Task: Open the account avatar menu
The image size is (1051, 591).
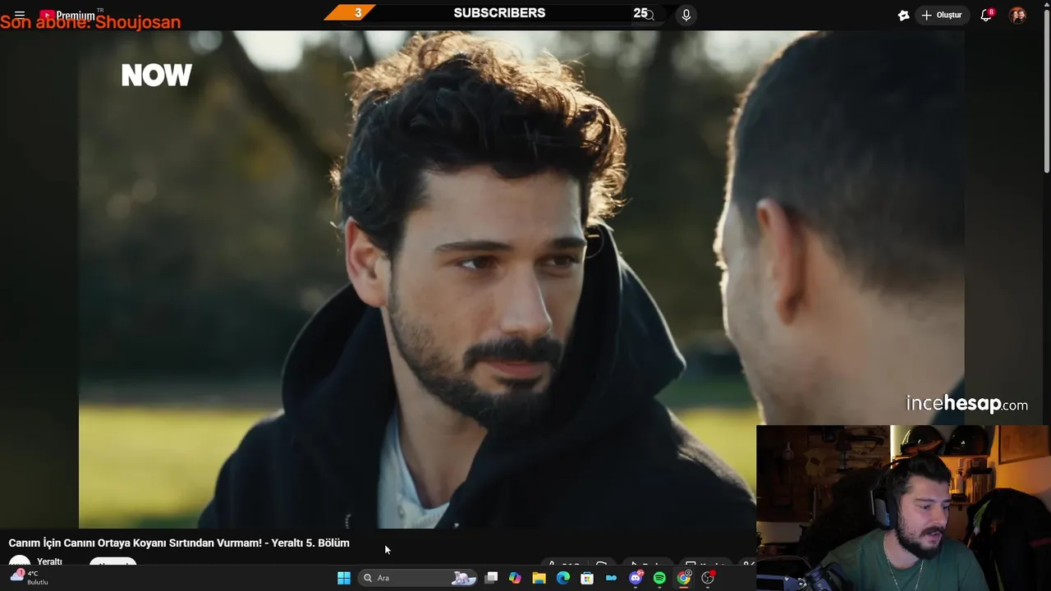Action: [1017, 15]
